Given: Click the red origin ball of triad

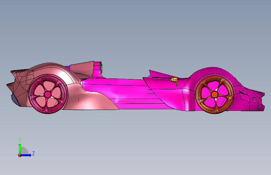Looking at the screenshot, I should coord(19,155).
